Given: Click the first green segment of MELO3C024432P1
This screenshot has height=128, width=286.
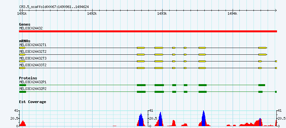Looking at the screenshot, I should [22, 85].
